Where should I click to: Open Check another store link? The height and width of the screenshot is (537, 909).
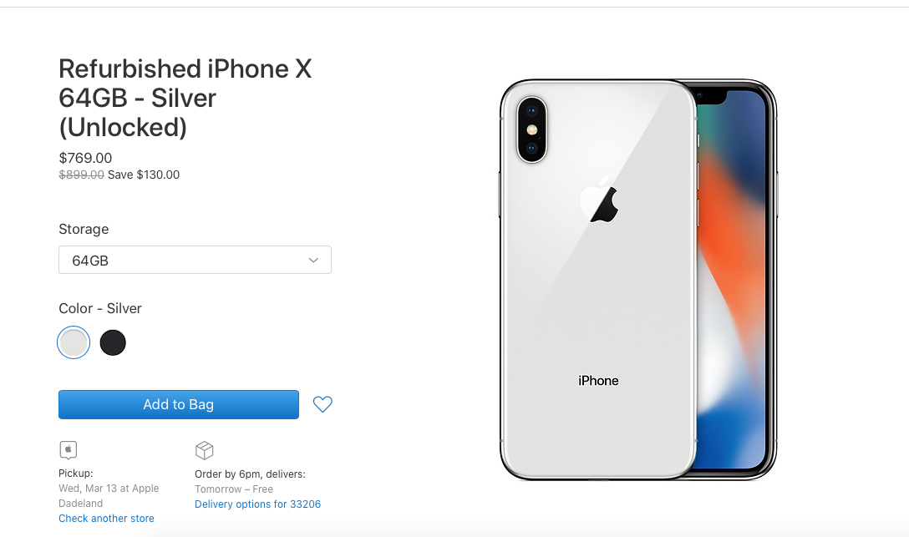click(x=107, y=519)
